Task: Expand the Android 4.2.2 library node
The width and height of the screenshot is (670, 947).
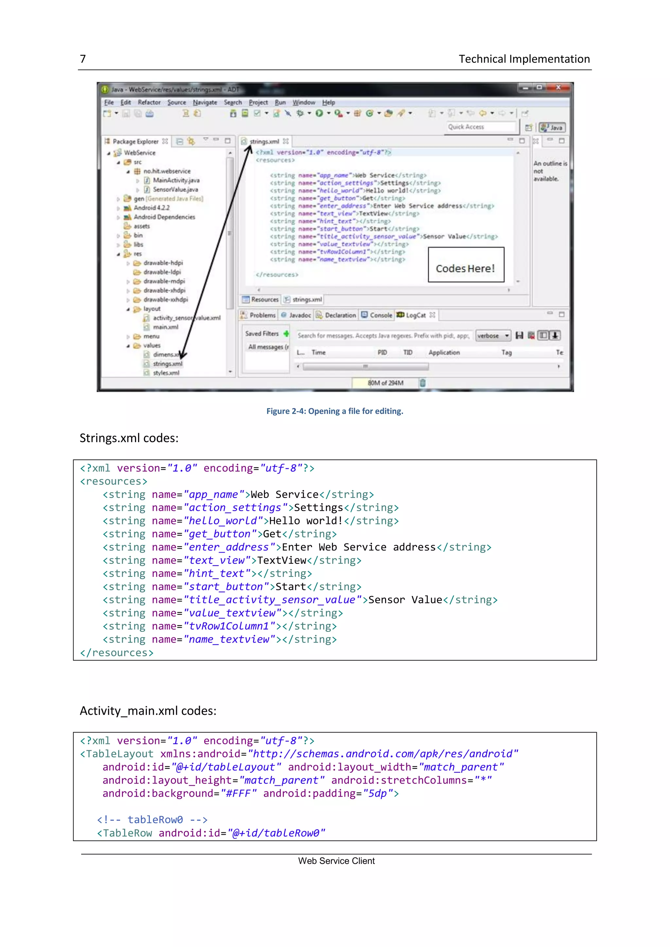Action: pyautogui.click(x=118, y=208)
